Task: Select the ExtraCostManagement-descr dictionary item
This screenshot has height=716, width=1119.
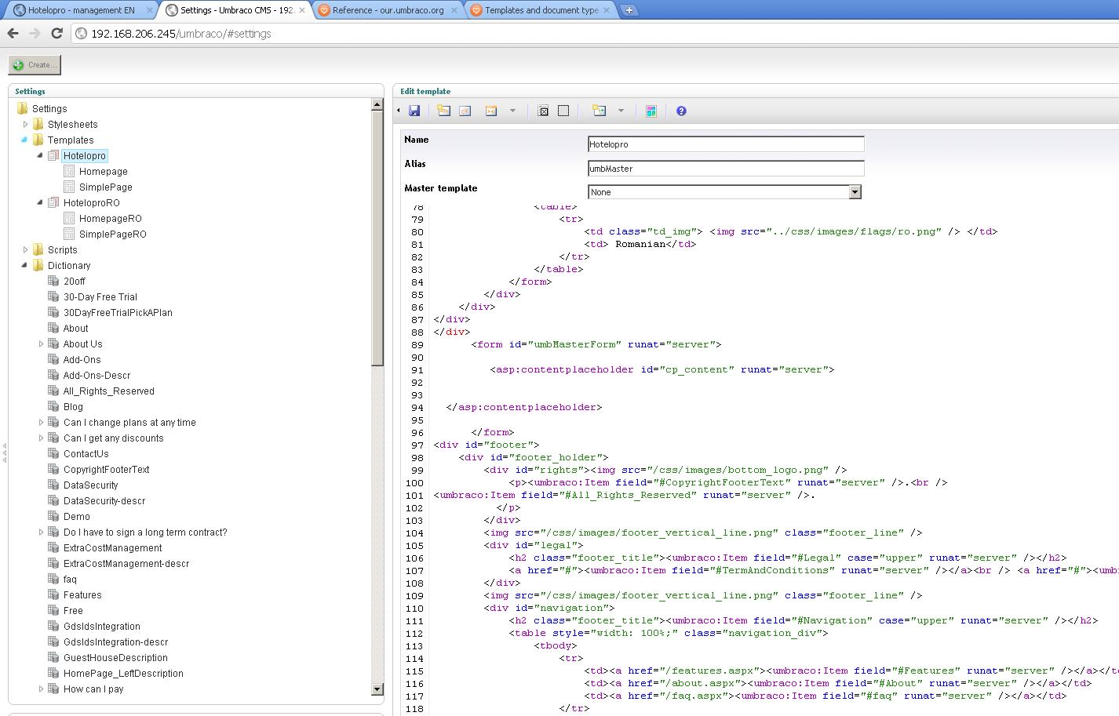Action: (x=126, y=563)
